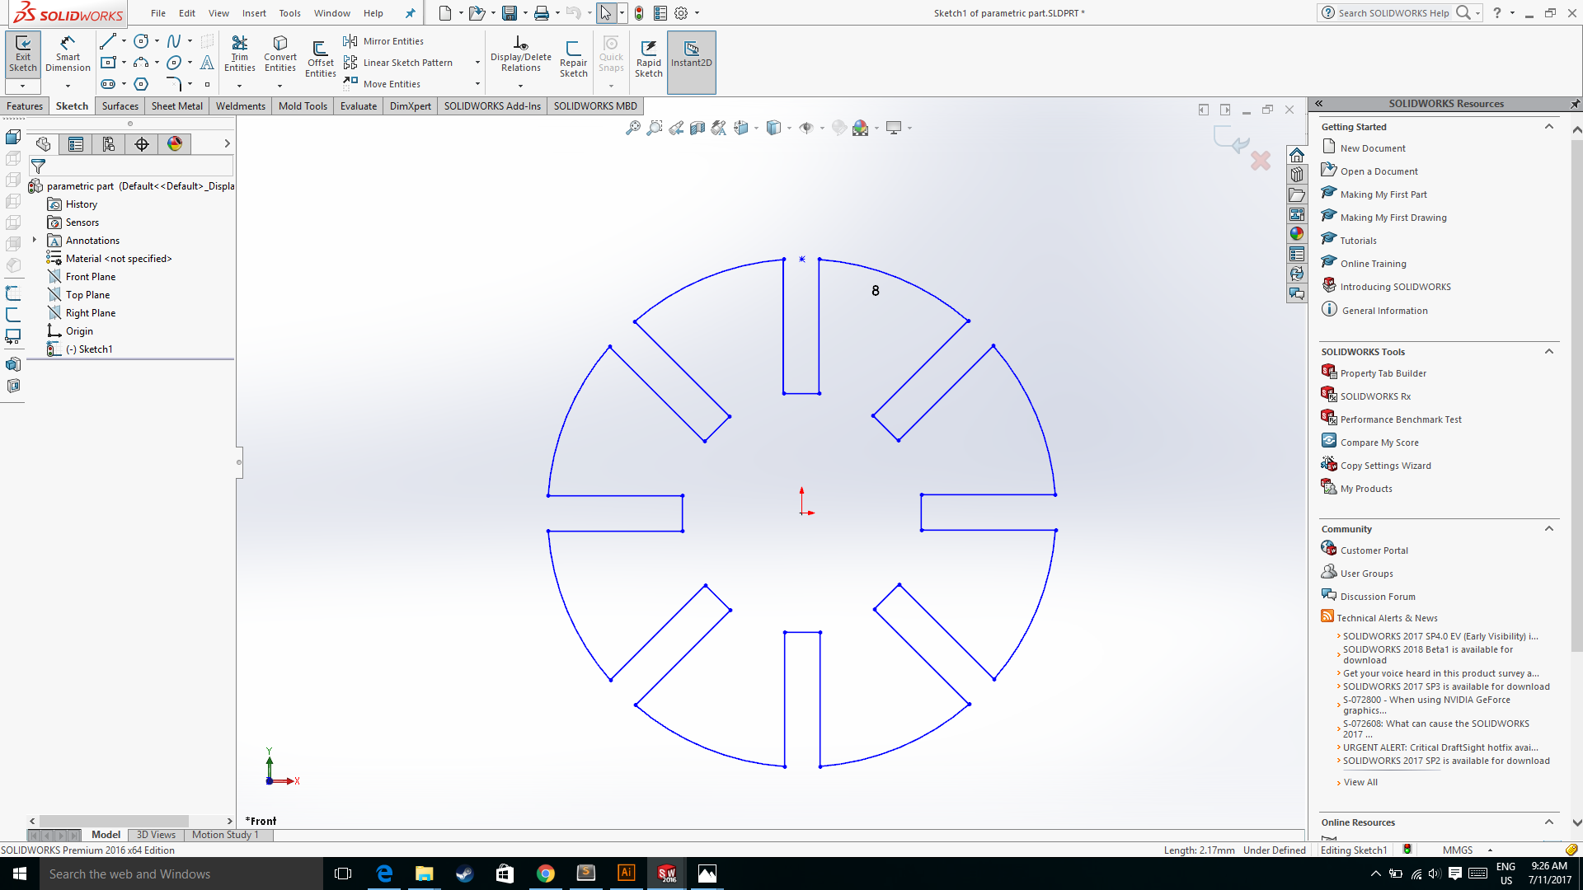This screenshot has height=890, width=1583.
Task: Select the Straight Slot tool
Action: tap(108, 84)
